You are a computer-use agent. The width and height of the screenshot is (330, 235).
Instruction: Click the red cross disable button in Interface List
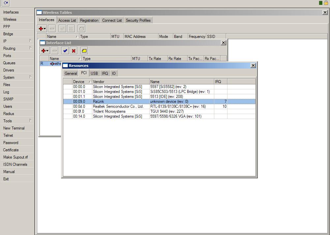pos(74,51)
